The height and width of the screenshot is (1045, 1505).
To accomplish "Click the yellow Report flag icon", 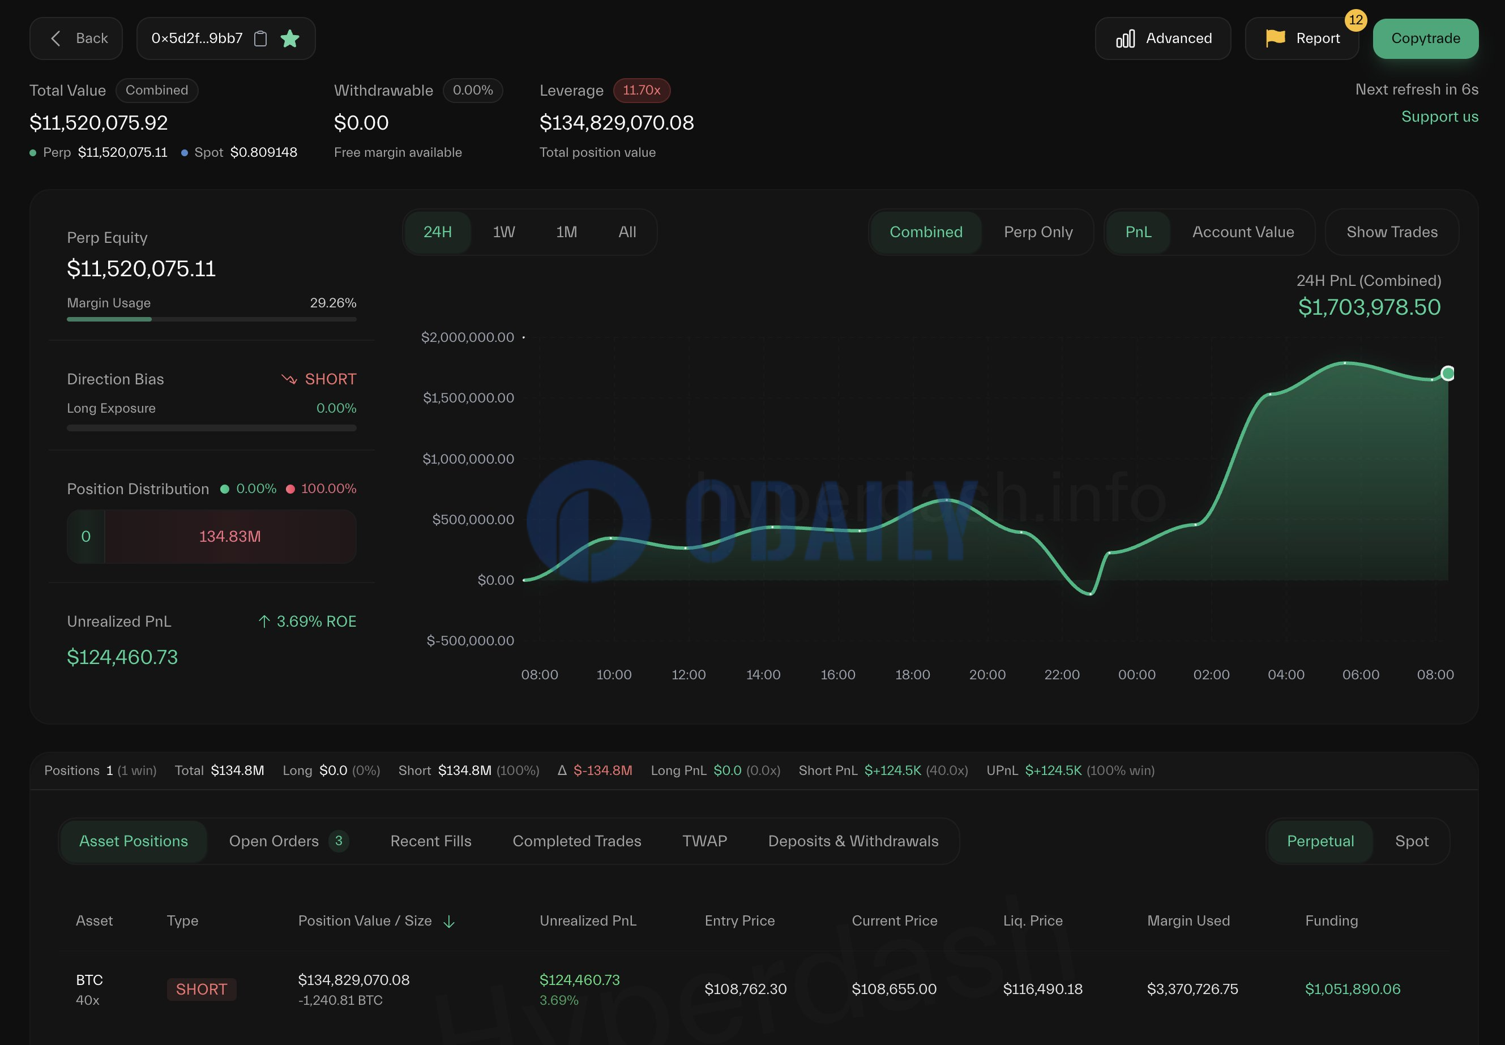I will pos(1275,38).
